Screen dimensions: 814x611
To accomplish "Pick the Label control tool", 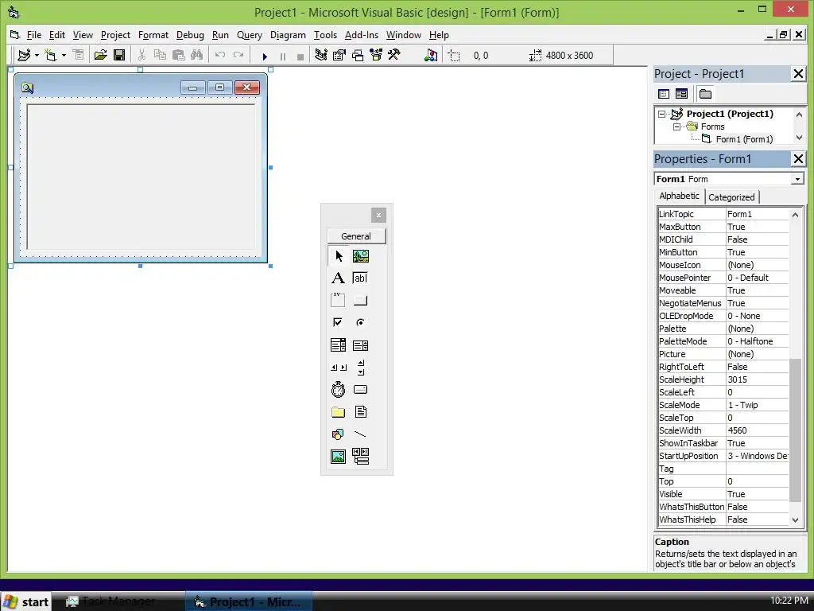I will [338, 278].
